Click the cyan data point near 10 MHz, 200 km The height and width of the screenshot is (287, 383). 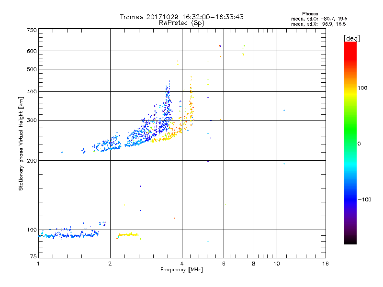point(284,164)
